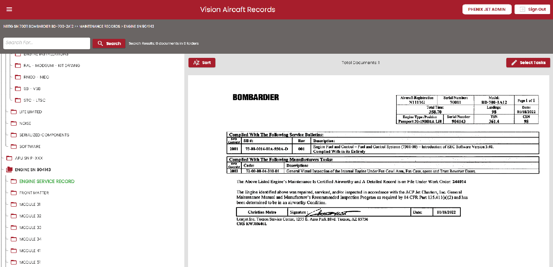Image resolution: width=553 pixels, height=267 pixels.
Task: Click the NOISE folder icon
Action: pyautogui.click(x=14, y=124)
